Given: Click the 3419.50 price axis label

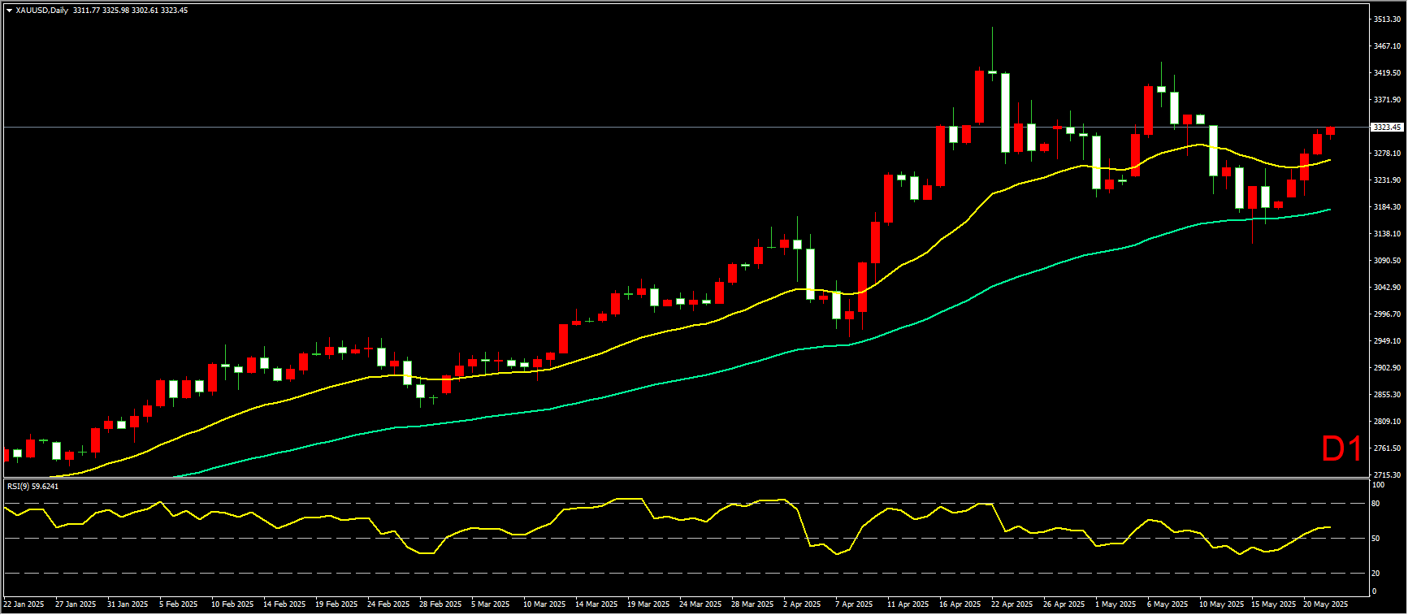Looking at the screenshot, I should (1387, 73).
